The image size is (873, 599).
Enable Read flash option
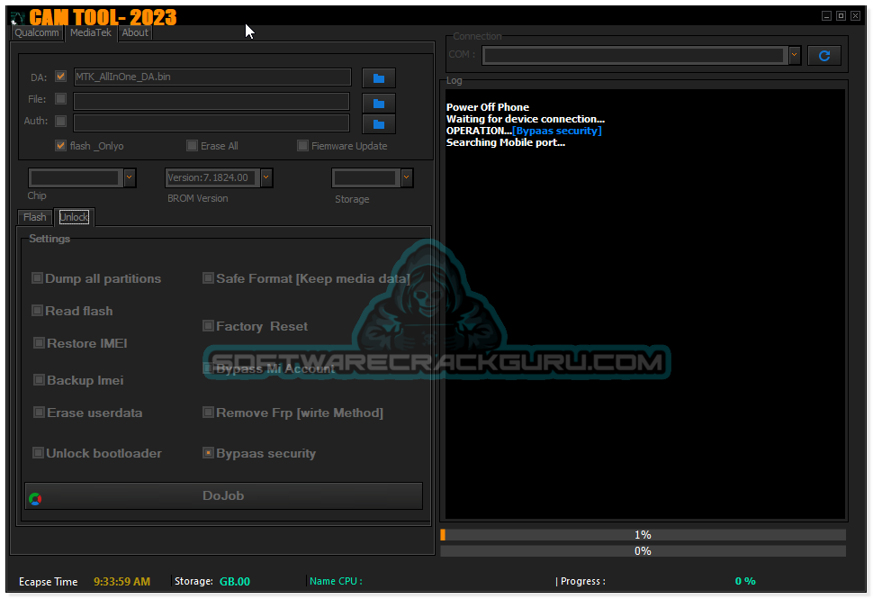(37, 310)
